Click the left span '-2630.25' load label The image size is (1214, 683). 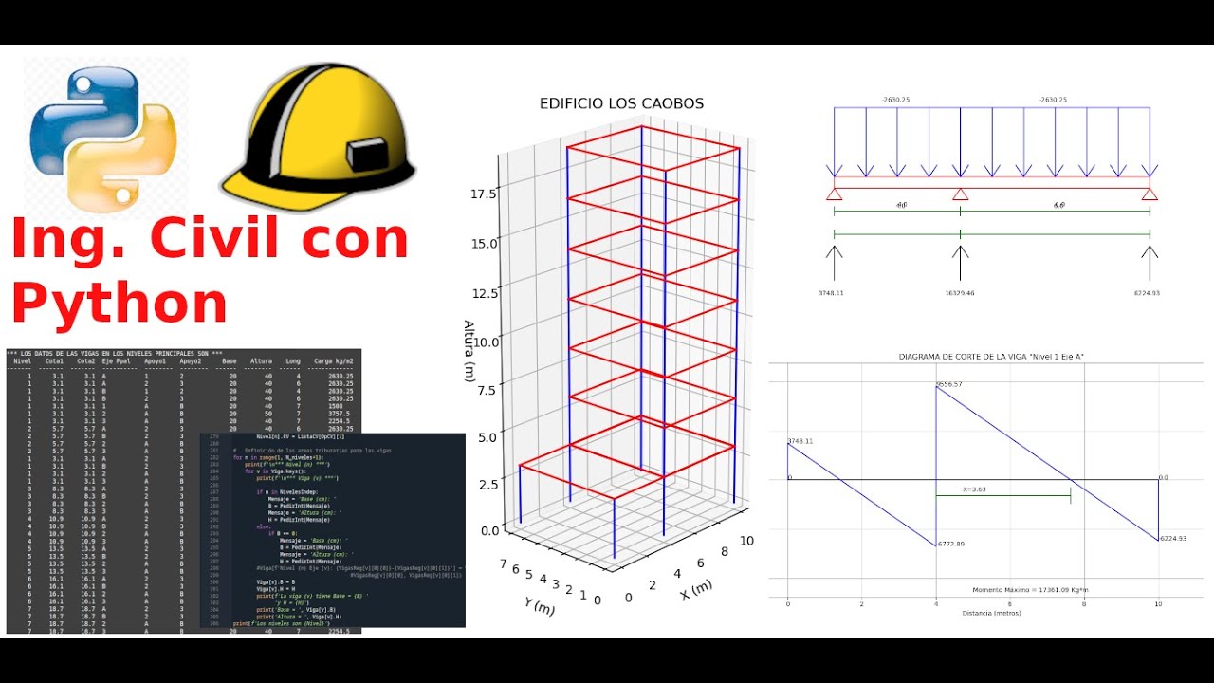895,100
